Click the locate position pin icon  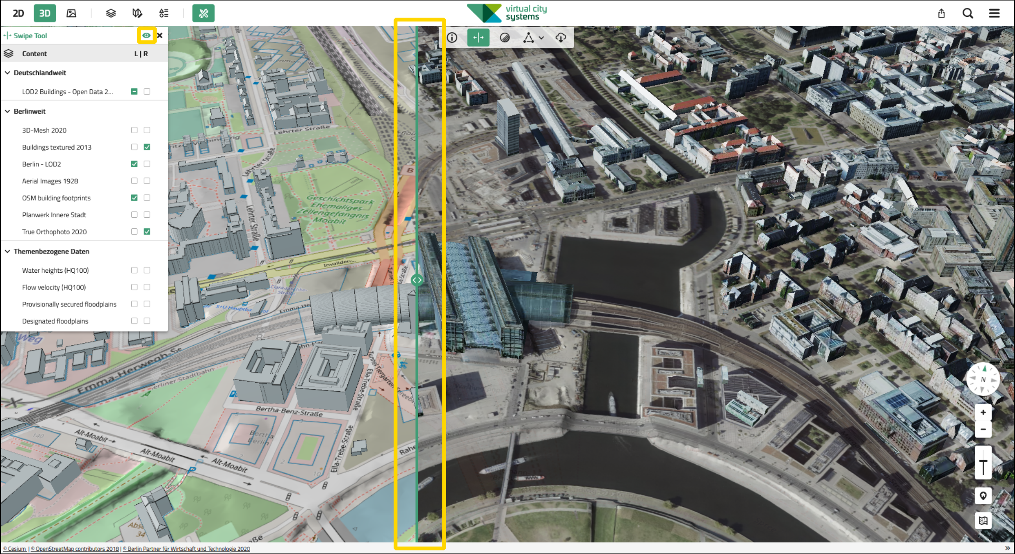(983, 496)
